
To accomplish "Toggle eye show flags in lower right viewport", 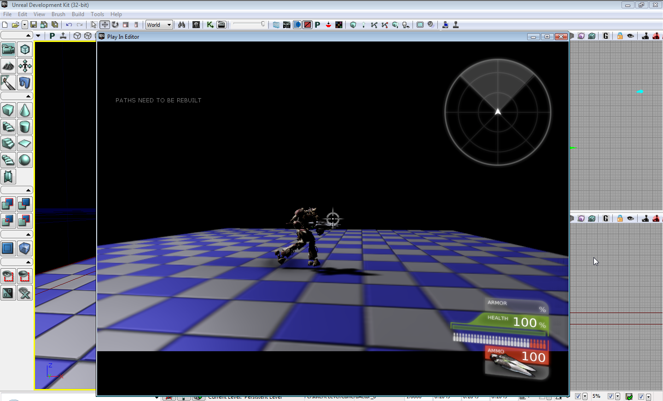I will 631,218.
